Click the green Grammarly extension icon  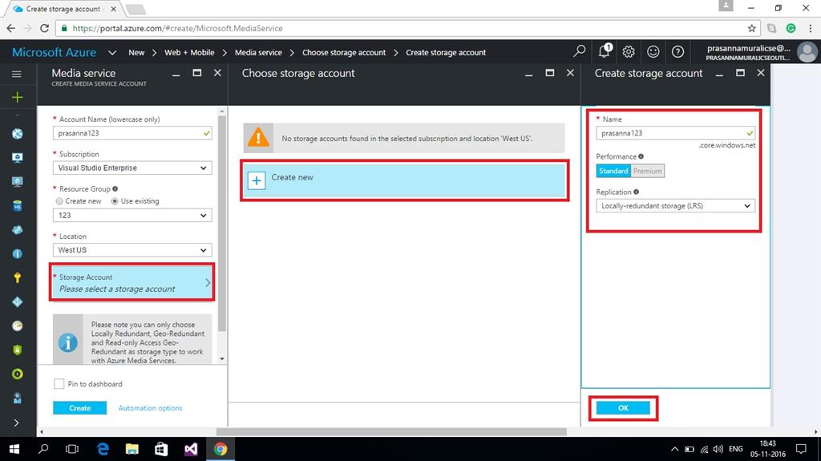[791, 28]
